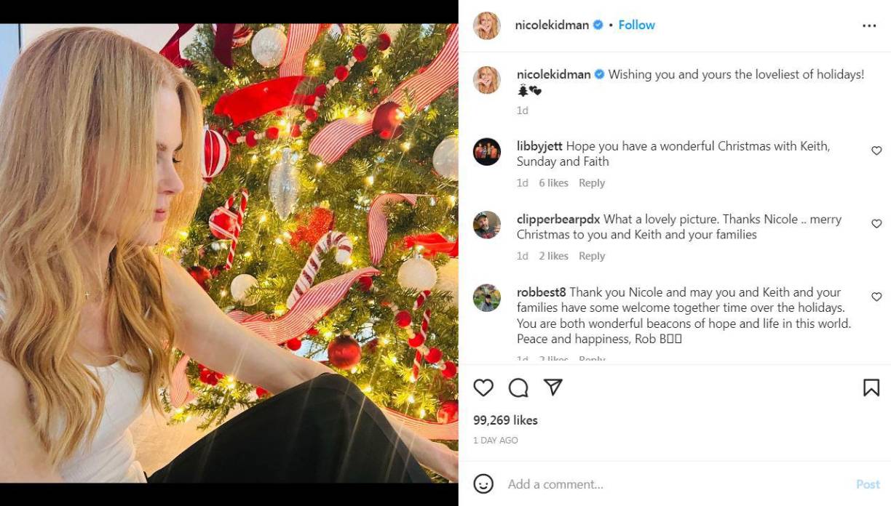
Task: Click the Follow button
Action: pyautogui.click(x=636, y=24)
